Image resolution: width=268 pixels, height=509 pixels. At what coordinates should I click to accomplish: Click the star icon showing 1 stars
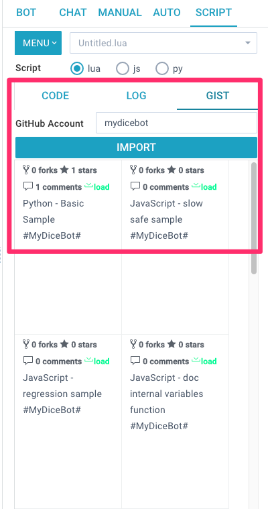(x=64, y=170)
